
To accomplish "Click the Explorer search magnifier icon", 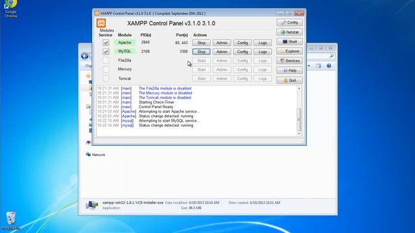I will pyautogui.click(x=331, y=56).
